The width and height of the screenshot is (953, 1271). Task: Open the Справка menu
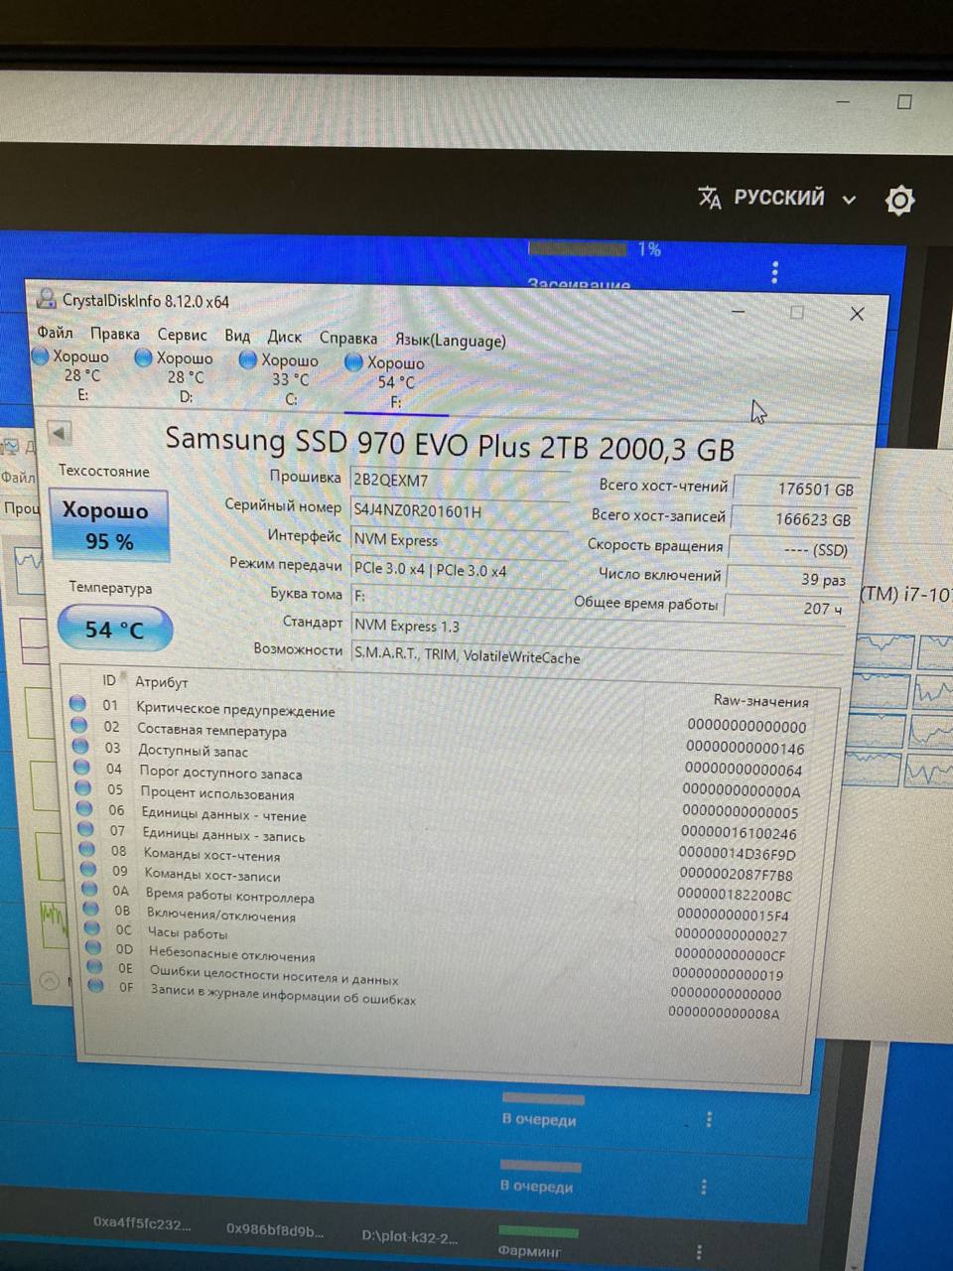(x=347, y=338)
